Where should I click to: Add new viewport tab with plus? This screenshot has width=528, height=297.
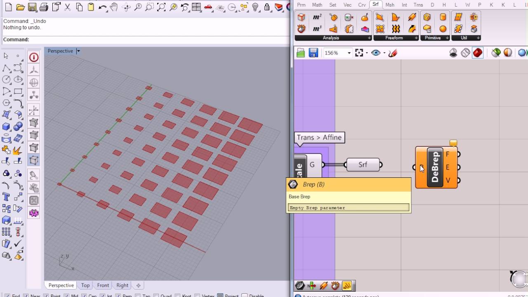[x=138, y=285]
